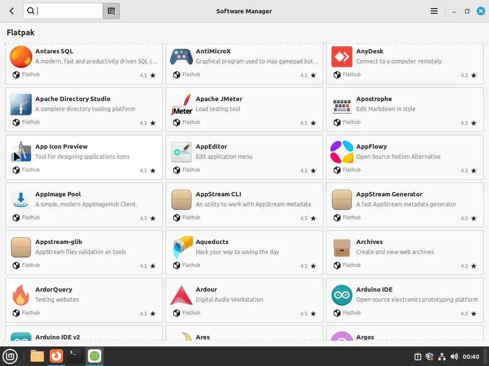
Task: Click the Flathub label under AnyDesk
Action: (351, 74)
